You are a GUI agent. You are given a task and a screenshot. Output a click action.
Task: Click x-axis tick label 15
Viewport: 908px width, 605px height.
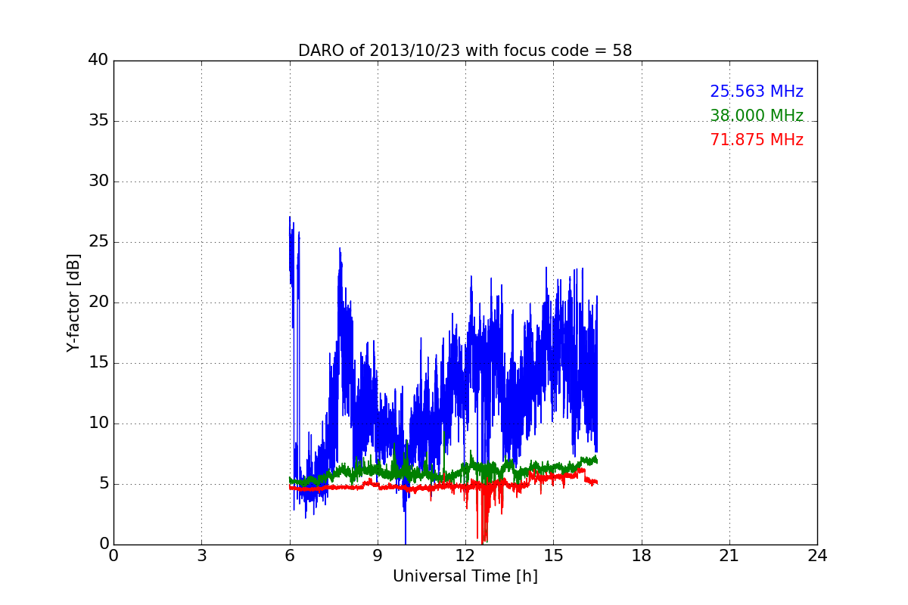553,556
